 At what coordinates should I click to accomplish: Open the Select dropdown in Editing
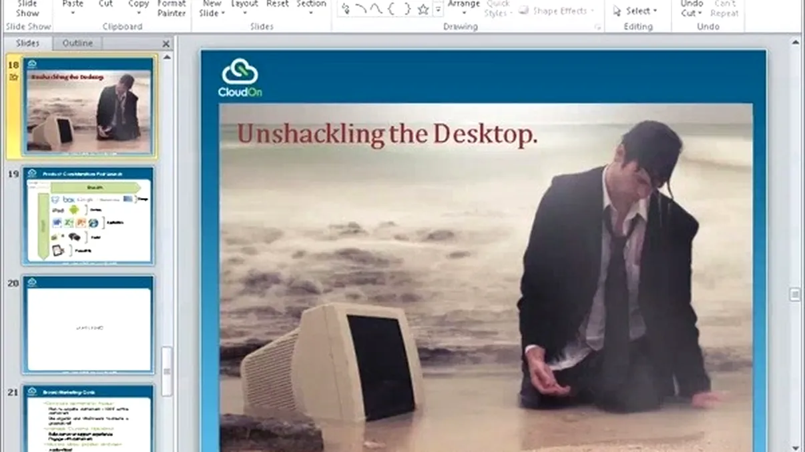tap(635, 11)
